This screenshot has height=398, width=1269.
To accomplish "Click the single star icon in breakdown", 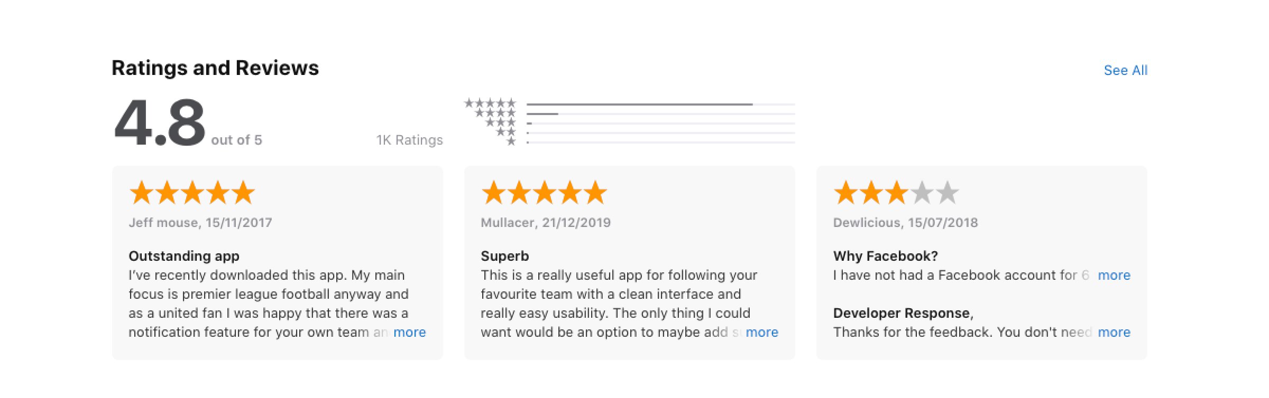I will pos(511,141).
